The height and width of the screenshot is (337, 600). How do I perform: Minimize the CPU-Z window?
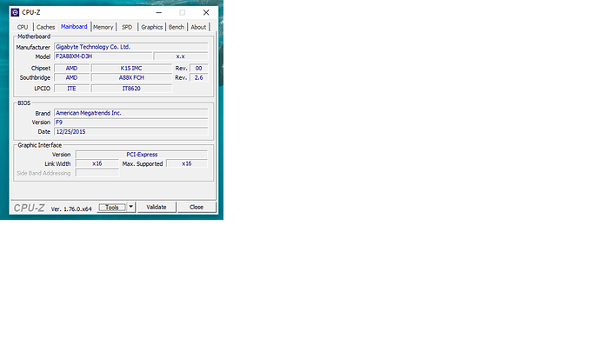point(159,13)
